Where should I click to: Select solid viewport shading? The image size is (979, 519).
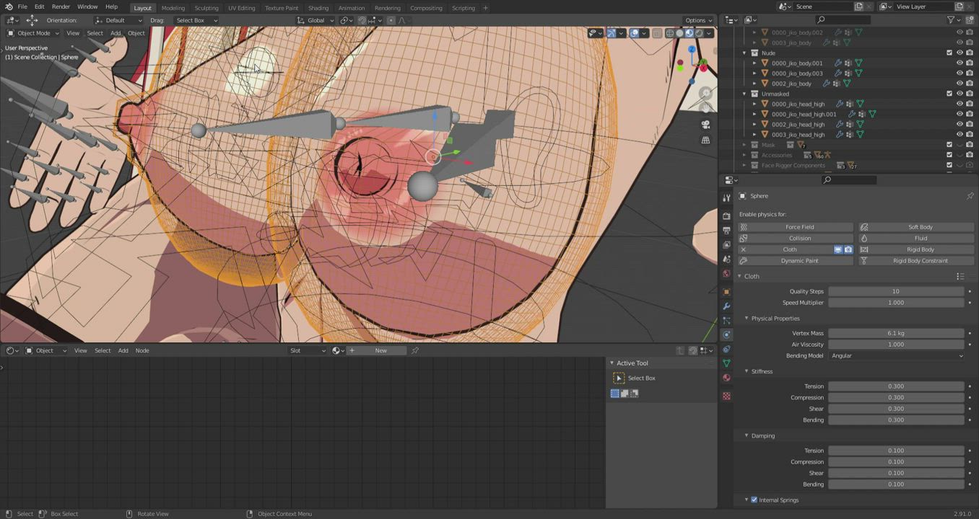click(679, 33)
